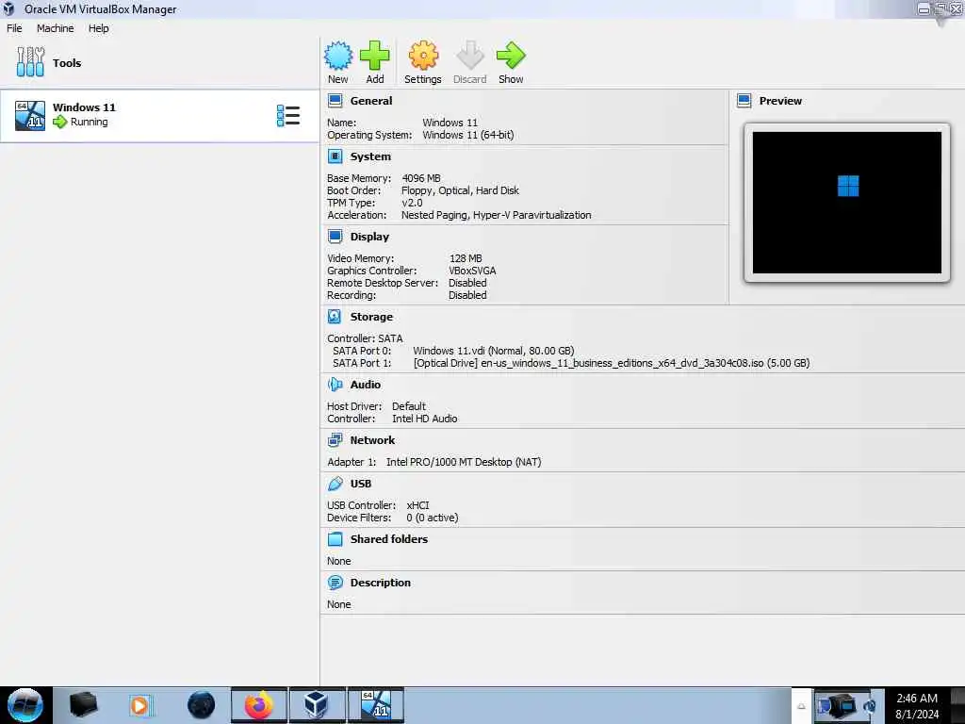The height and width of the screenshot is (724, 965).
Task: Click the taskbar clock 2:46 AM
Action: pyautogui.click(x=917, y=698)
